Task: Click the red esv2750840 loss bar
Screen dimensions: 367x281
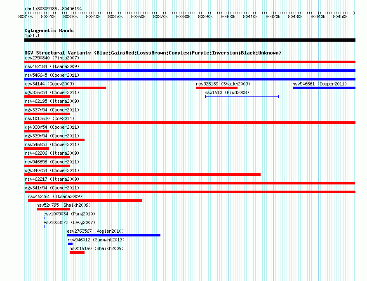Action: point(190,62)
